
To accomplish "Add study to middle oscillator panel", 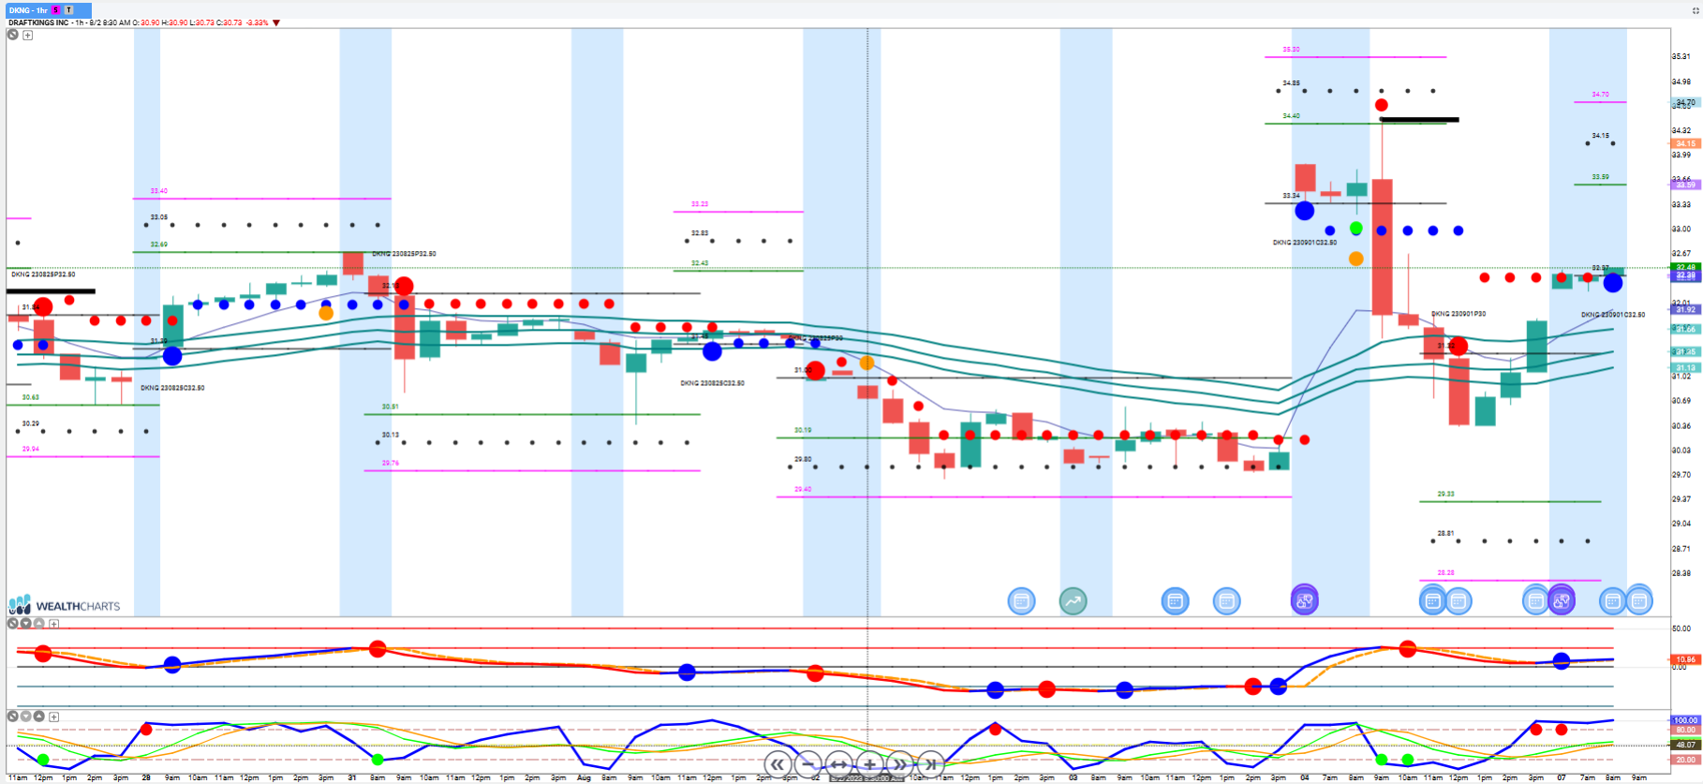I will [54, 624].
